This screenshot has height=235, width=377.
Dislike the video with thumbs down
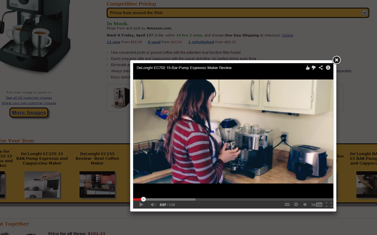pyautogui.click(x=314, y=68)
